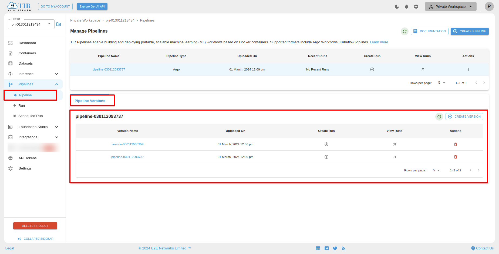Open the actions kebab menu for pipeline-030112093737

tap(468, 69)
